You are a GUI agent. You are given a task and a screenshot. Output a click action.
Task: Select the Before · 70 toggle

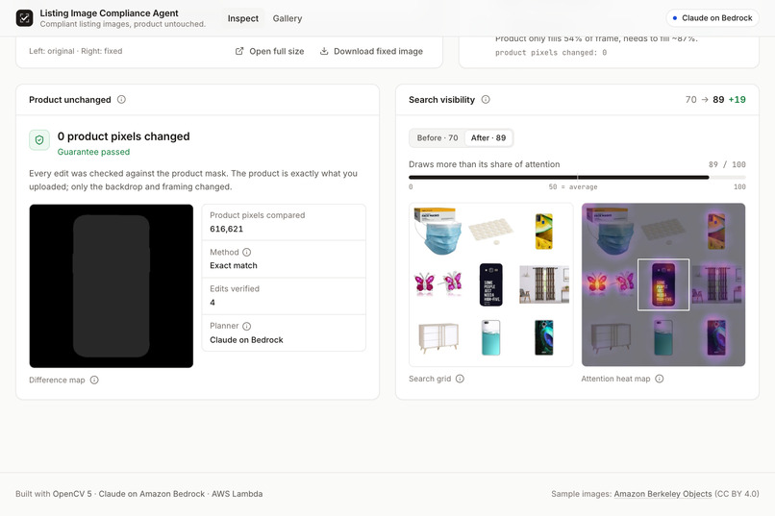[437, 137]
